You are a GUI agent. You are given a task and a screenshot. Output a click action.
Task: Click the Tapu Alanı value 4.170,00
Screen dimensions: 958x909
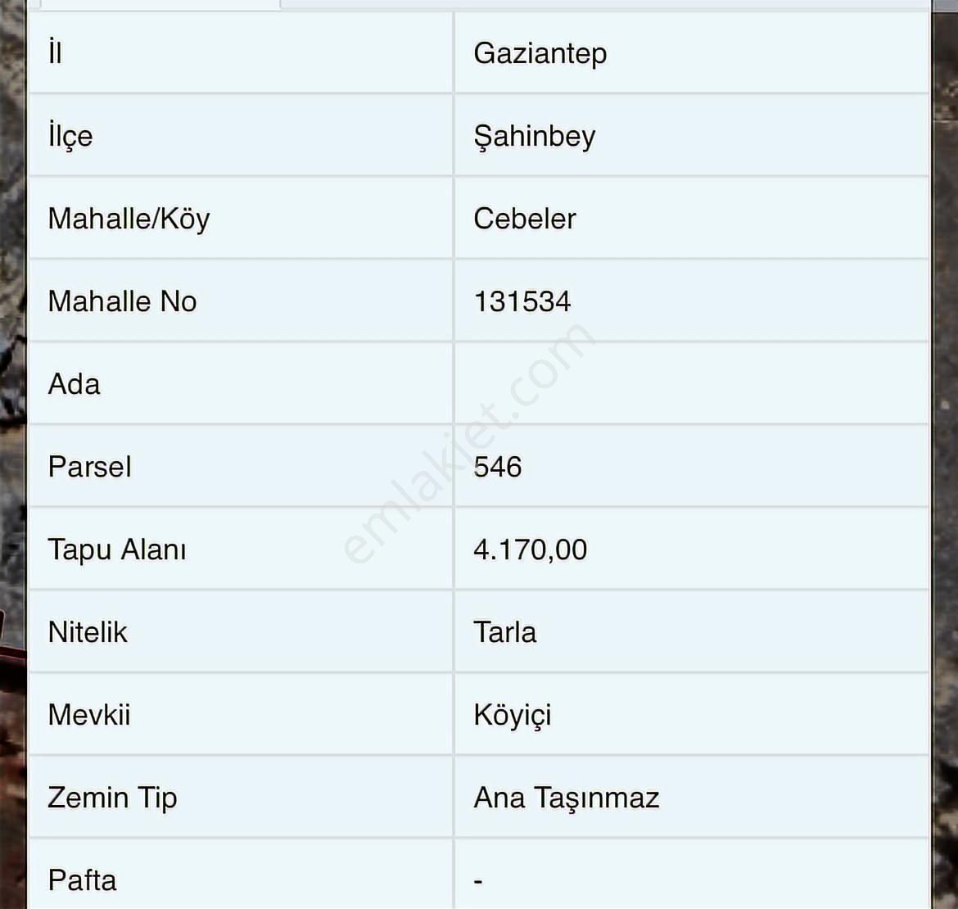click(x=531, y=549)
